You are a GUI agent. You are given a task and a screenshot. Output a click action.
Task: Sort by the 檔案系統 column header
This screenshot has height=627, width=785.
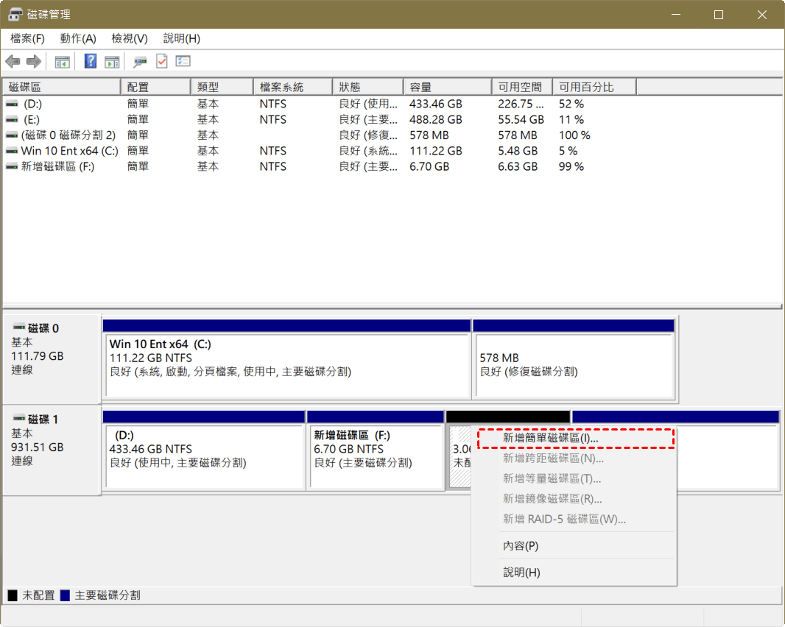292,87
